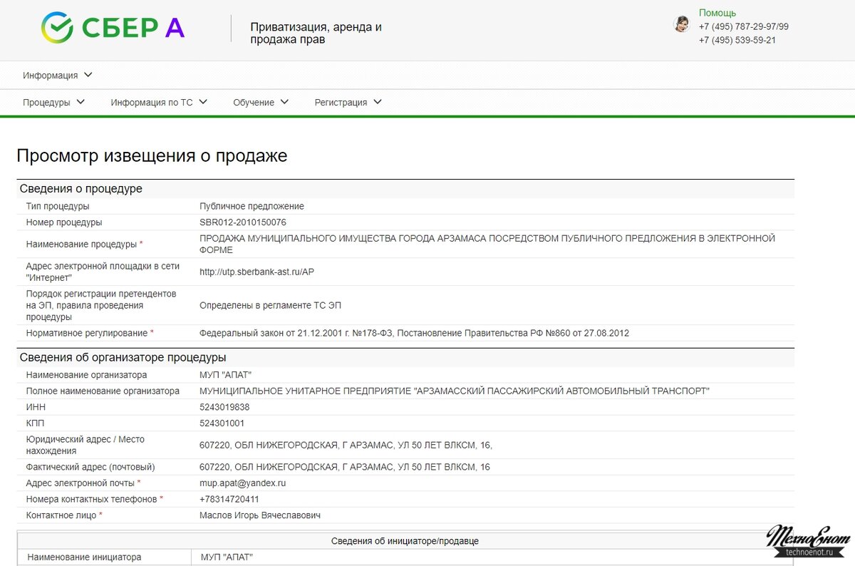855x566 pixels.
Task: Click the user avatar beside Помощь
Action: (681, 24)
